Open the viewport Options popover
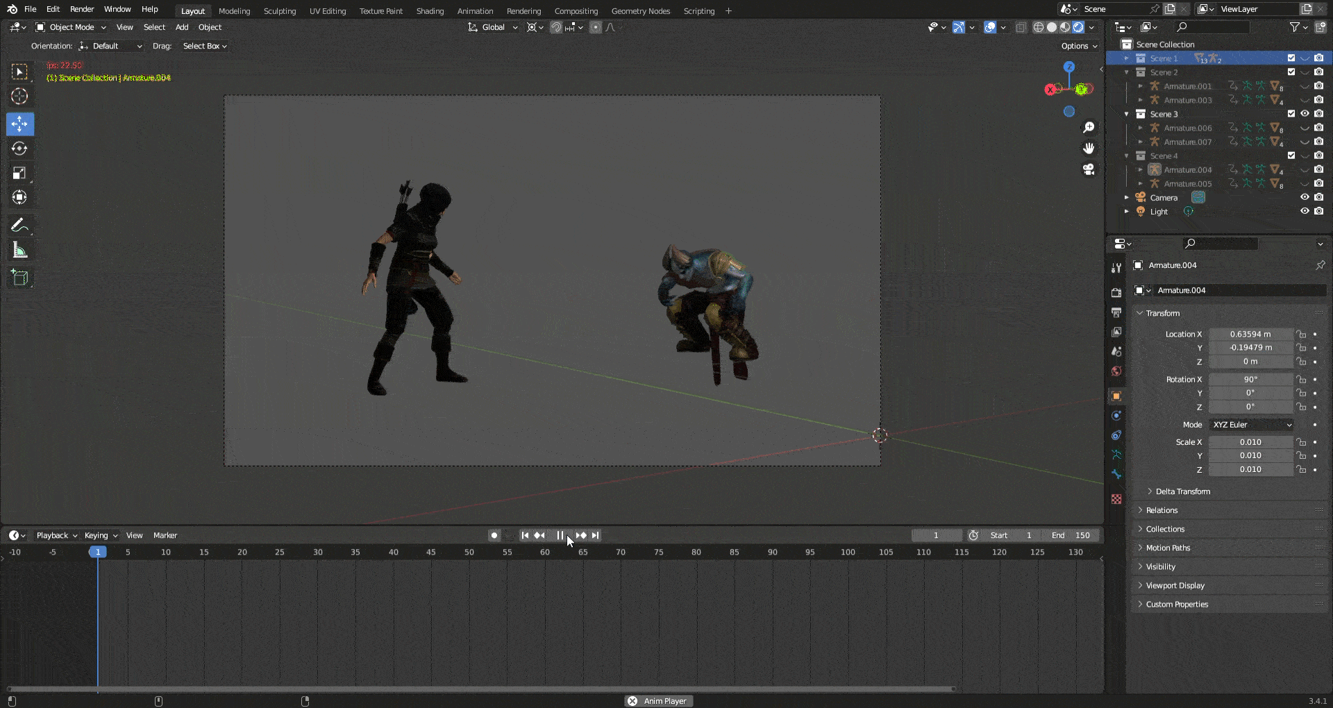 pyautogui.click(x=1079, y=46)
